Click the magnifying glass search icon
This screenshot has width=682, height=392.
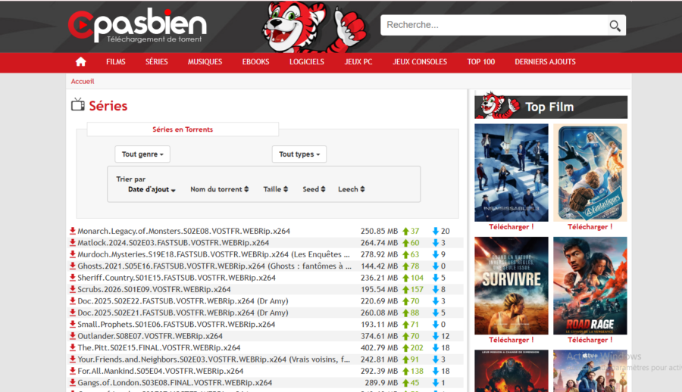click(615, 26)
